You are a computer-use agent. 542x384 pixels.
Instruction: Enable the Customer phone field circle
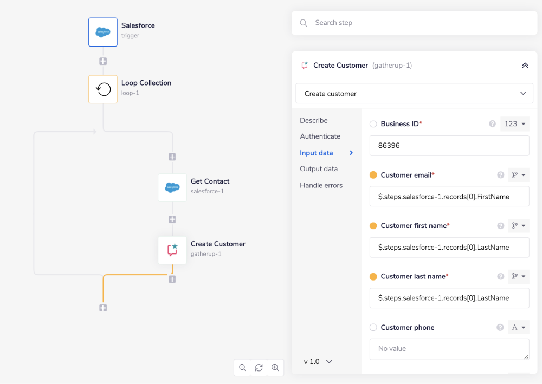click(x=373, y=327)
